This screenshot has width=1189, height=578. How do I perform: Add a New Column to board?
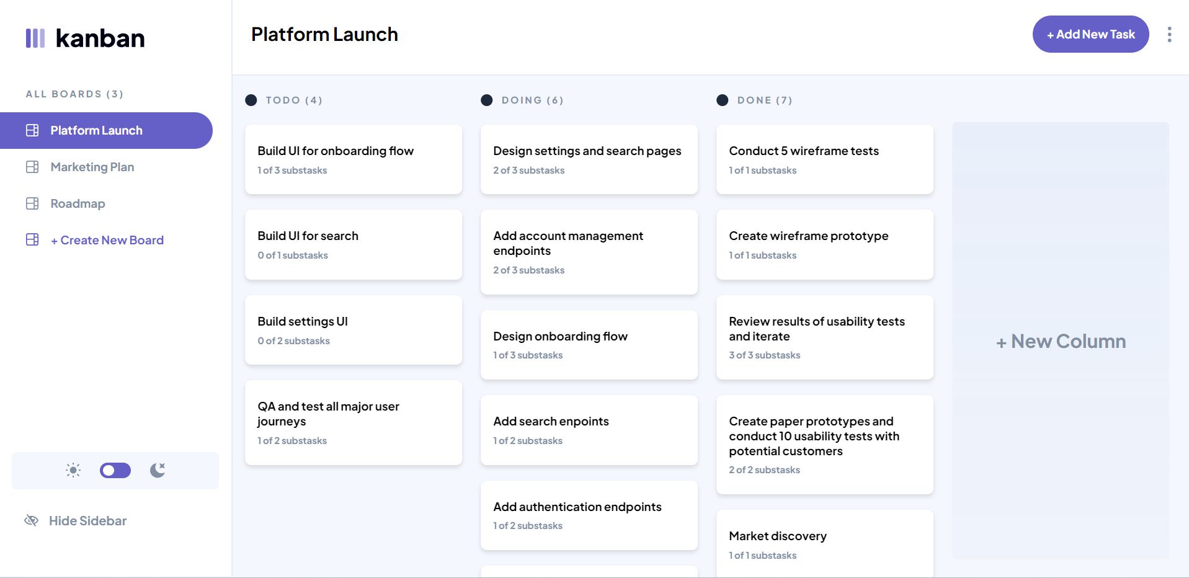[x=1061, y=341]
